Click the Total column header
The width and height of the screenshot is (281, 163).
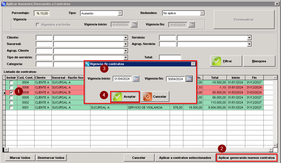pos(215,78)
